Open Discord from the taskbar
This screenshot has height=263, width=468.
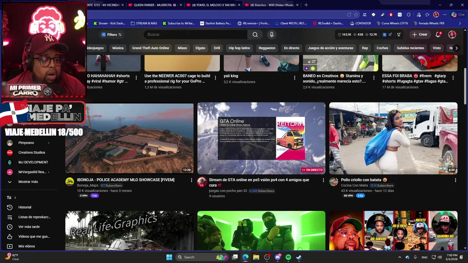[x=278, y=257]
